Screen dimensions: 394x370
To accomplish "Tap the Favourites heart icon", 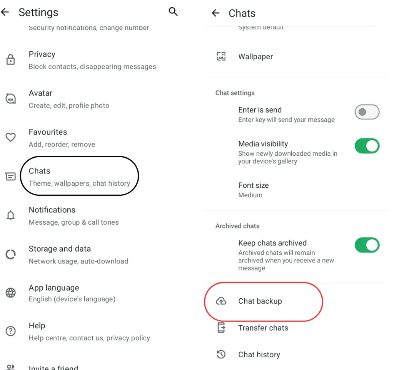I will pyautogui.click(x=10, y=137).
